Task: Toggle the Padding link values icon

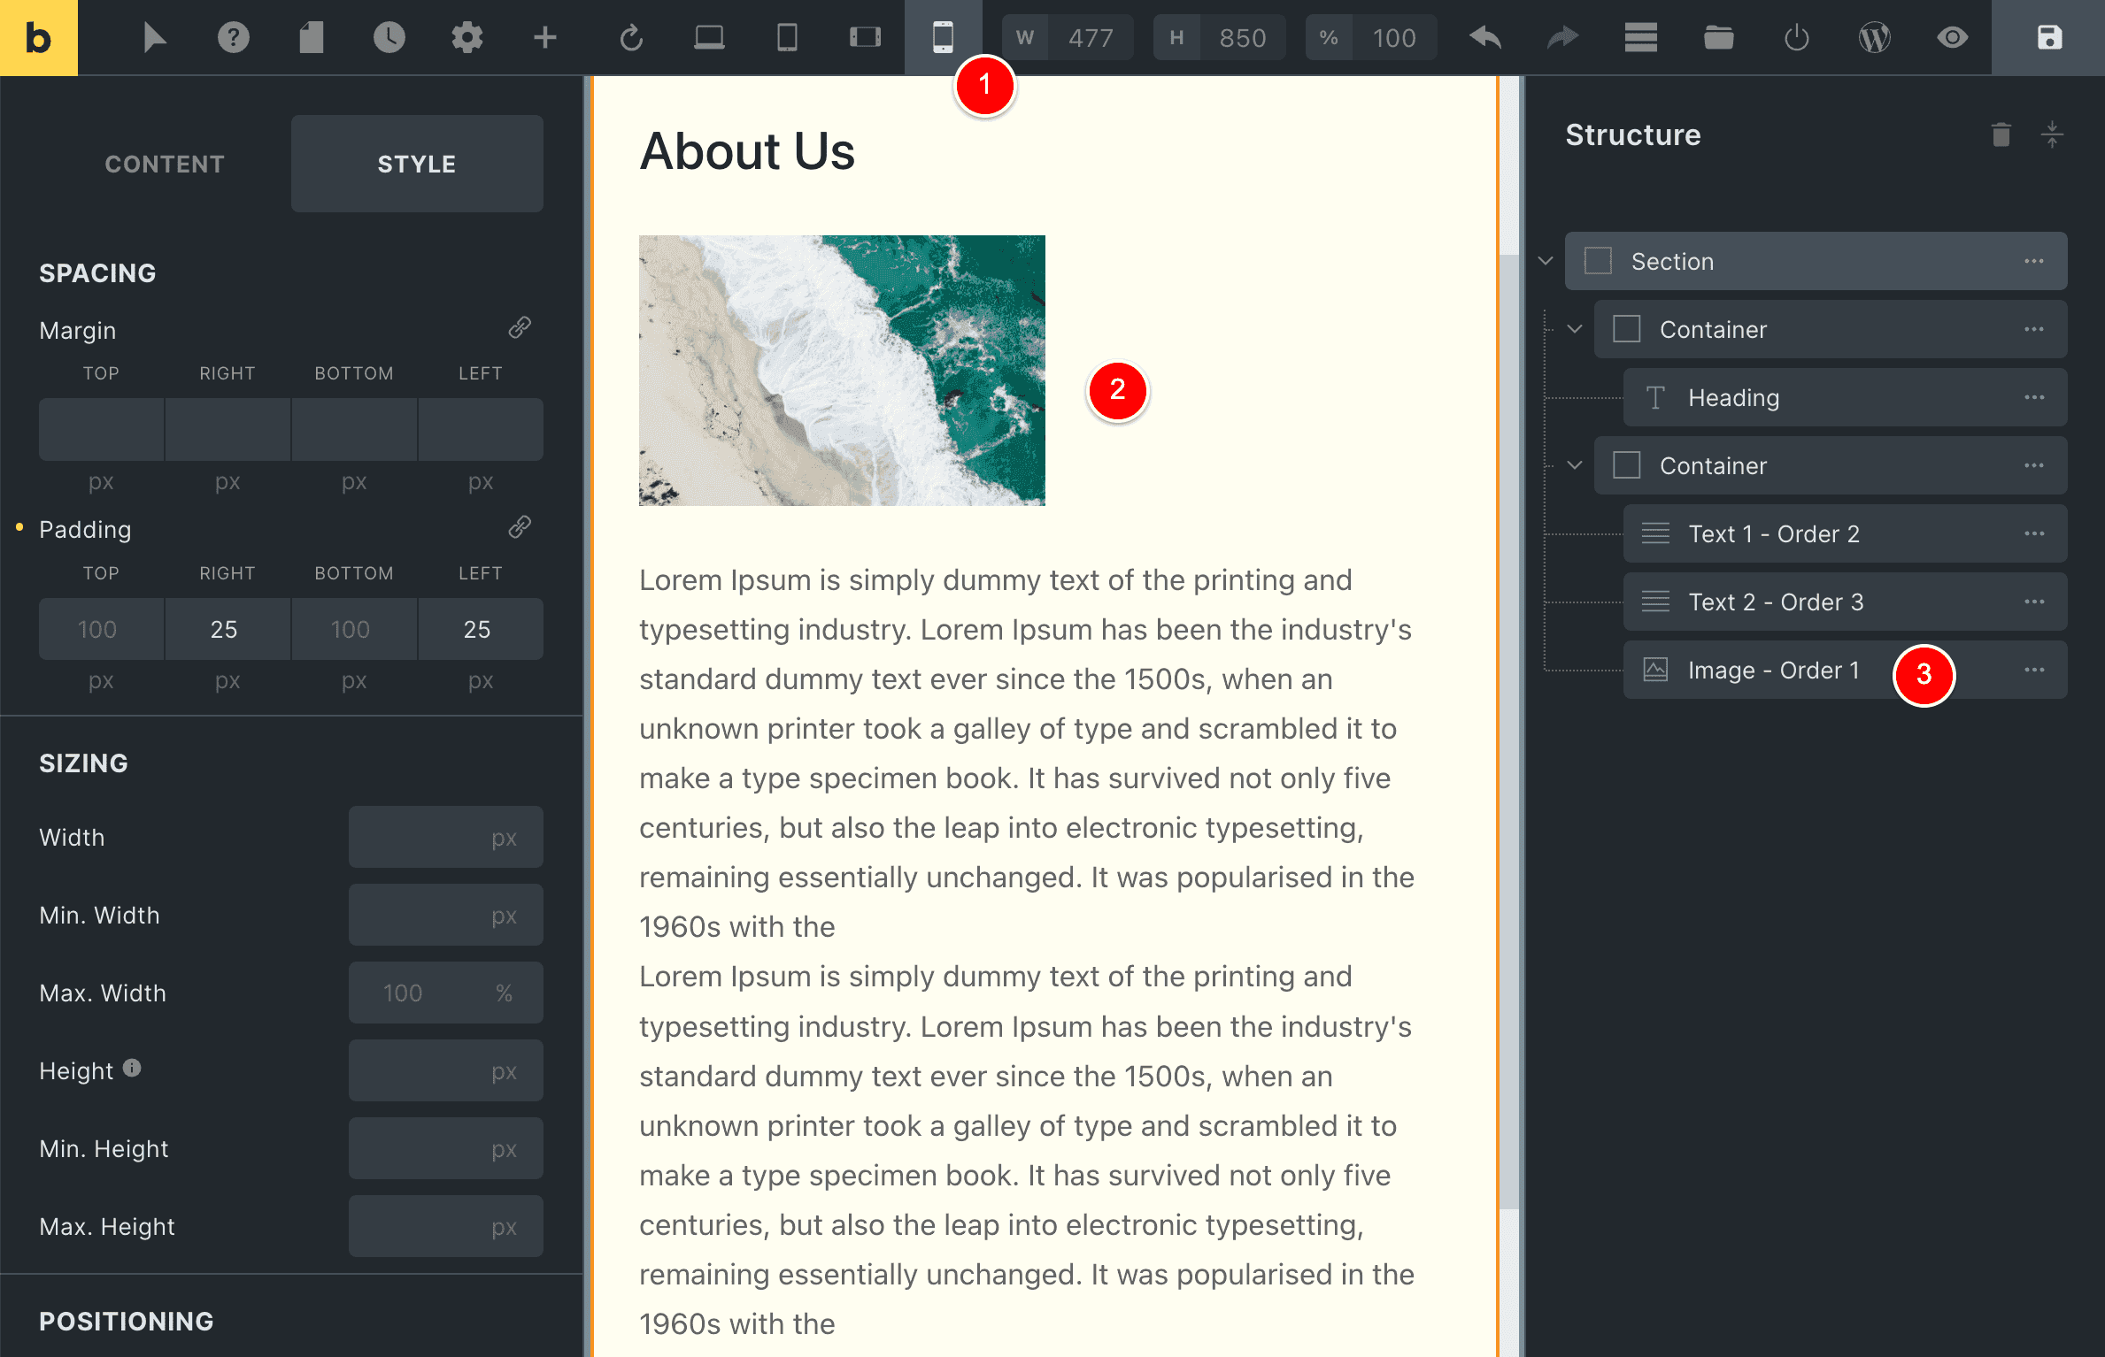Action: click(520, 527)
